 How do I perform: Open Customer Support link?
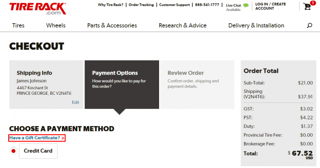point(174,5)
